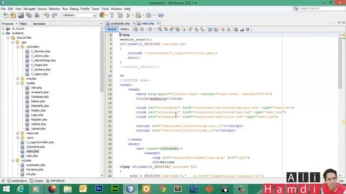Viewport: 346px width, 194px height.
Task: Open the browser selection dropdown arrow
Action: coord(107,16)
